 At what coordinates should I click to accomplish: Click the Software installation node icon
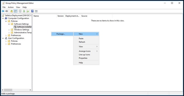[15, 27]
